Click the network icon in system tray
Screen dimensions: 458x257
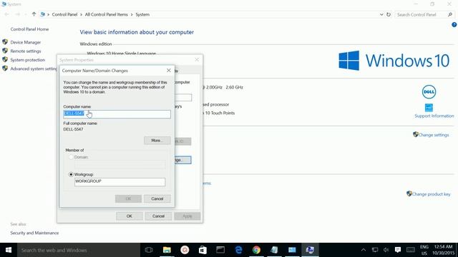[x=375, y=250]
